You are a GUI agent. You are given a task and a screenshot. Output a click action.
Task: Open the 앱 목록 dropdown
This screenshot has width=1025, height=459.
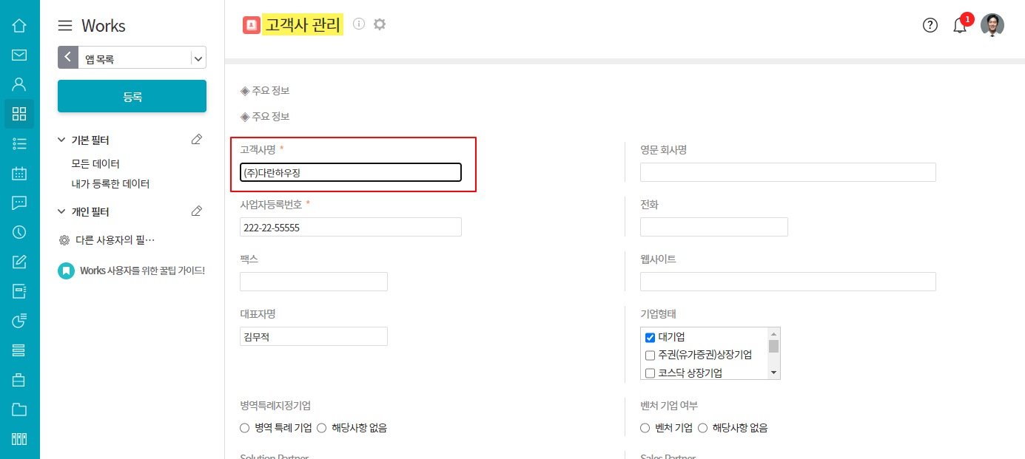(x=198, y=58)
